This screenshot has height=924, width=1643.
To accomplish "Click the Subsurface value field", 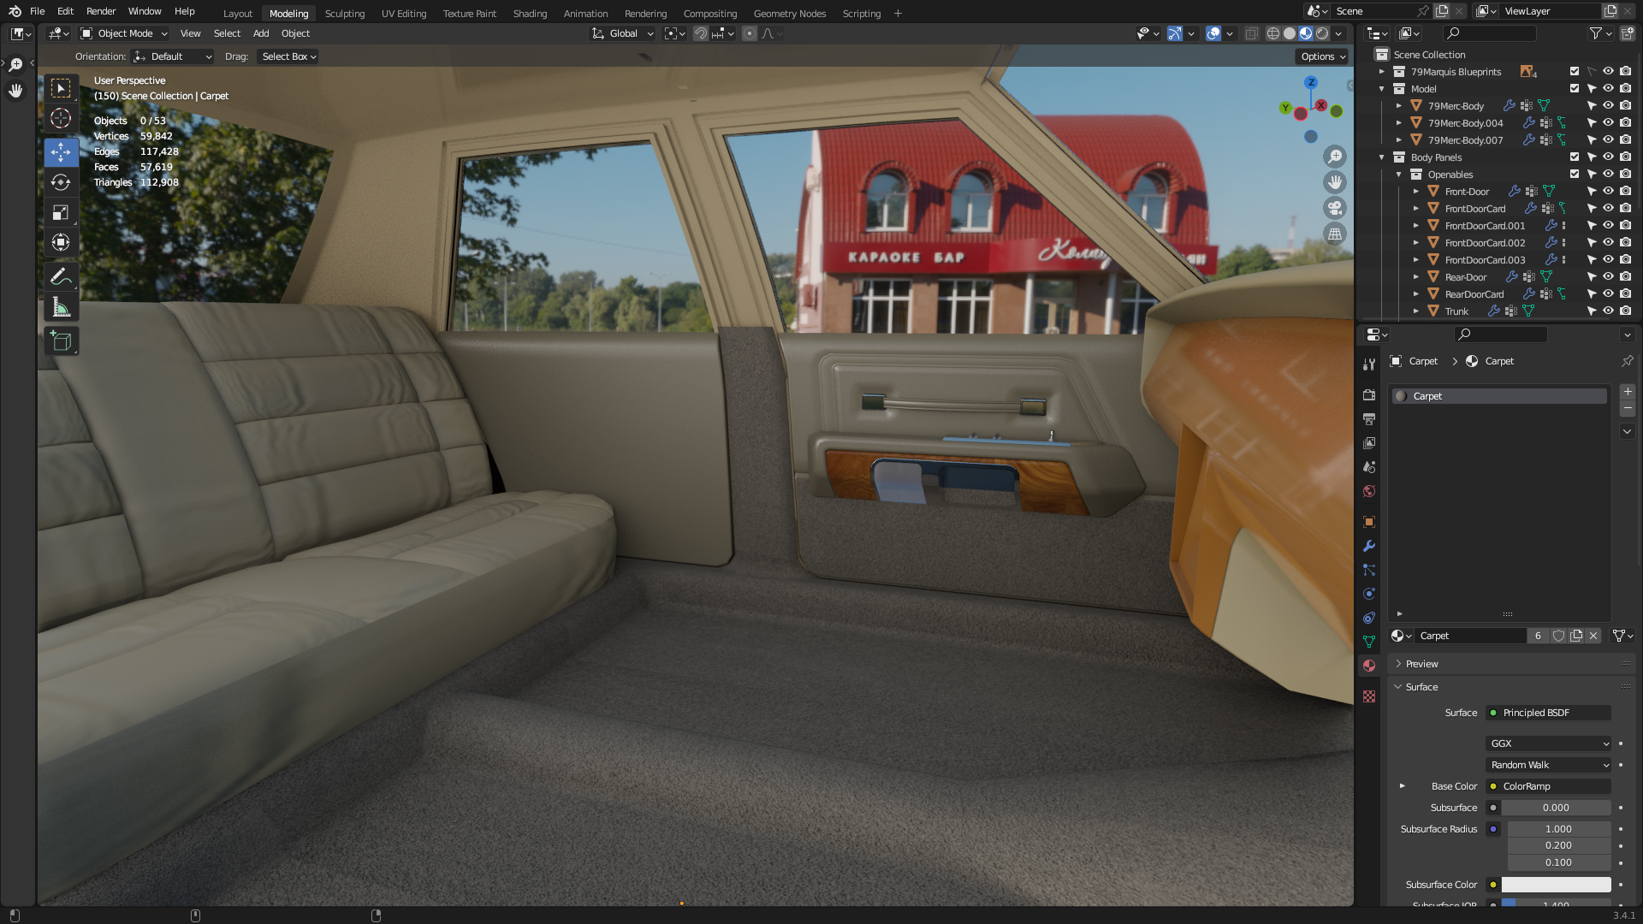I will pos(1556,808).
